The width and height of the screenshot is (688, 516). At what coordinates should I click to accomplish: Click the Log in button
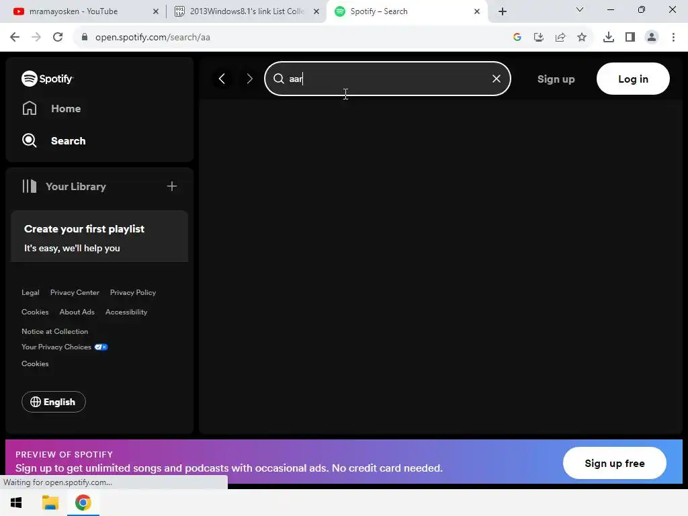coord(633,79)
